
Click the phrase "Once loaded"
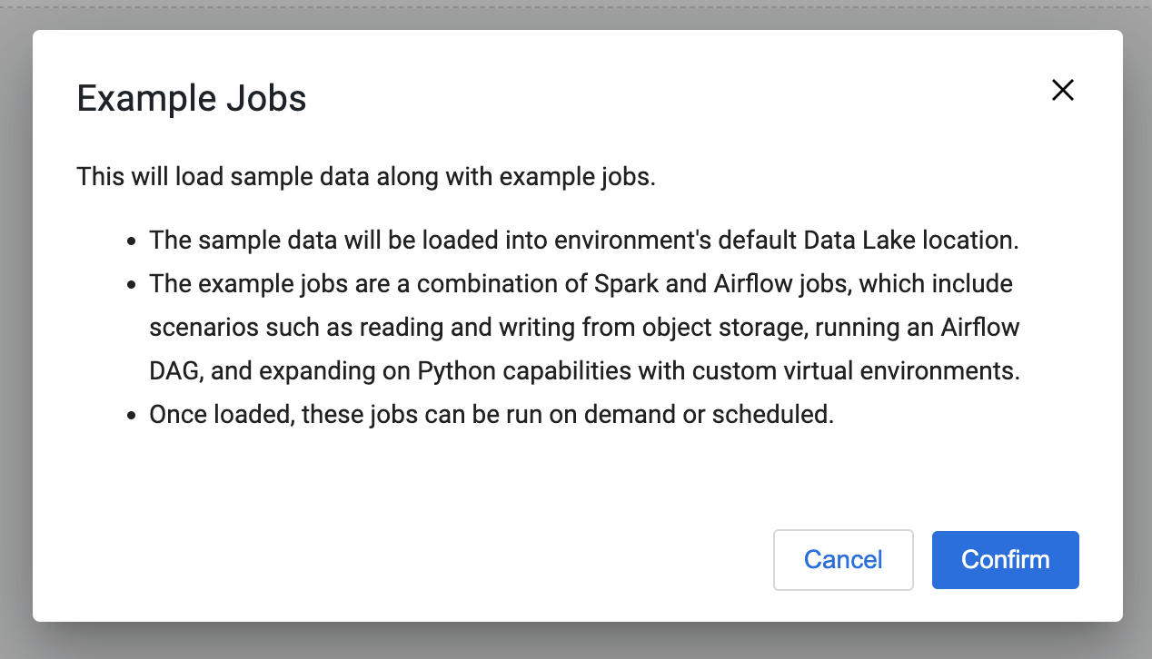(219, 415)
